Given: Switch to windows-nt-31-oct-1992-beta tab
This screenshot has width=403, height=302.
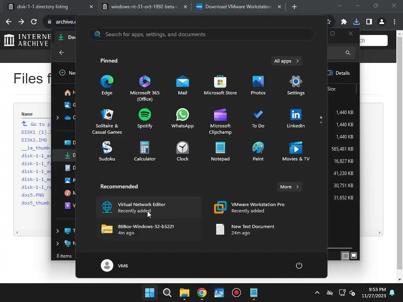Looking at the screenshot, I should (144, 7).
